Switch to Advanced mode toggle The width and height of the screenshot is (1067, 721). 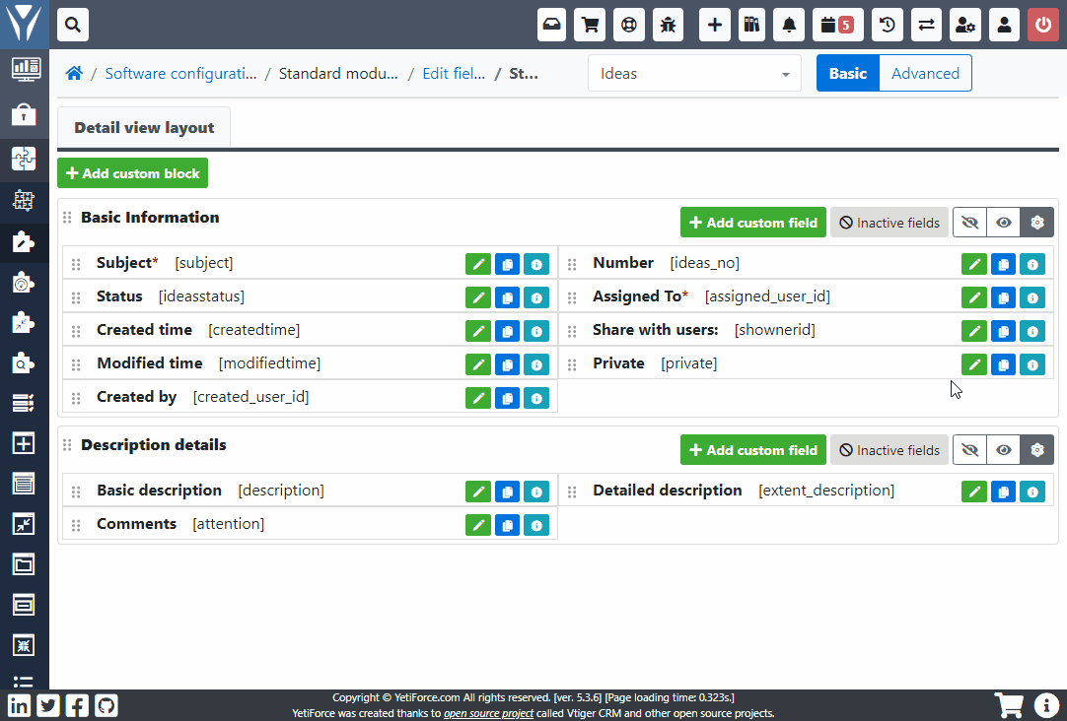(925, 74)
